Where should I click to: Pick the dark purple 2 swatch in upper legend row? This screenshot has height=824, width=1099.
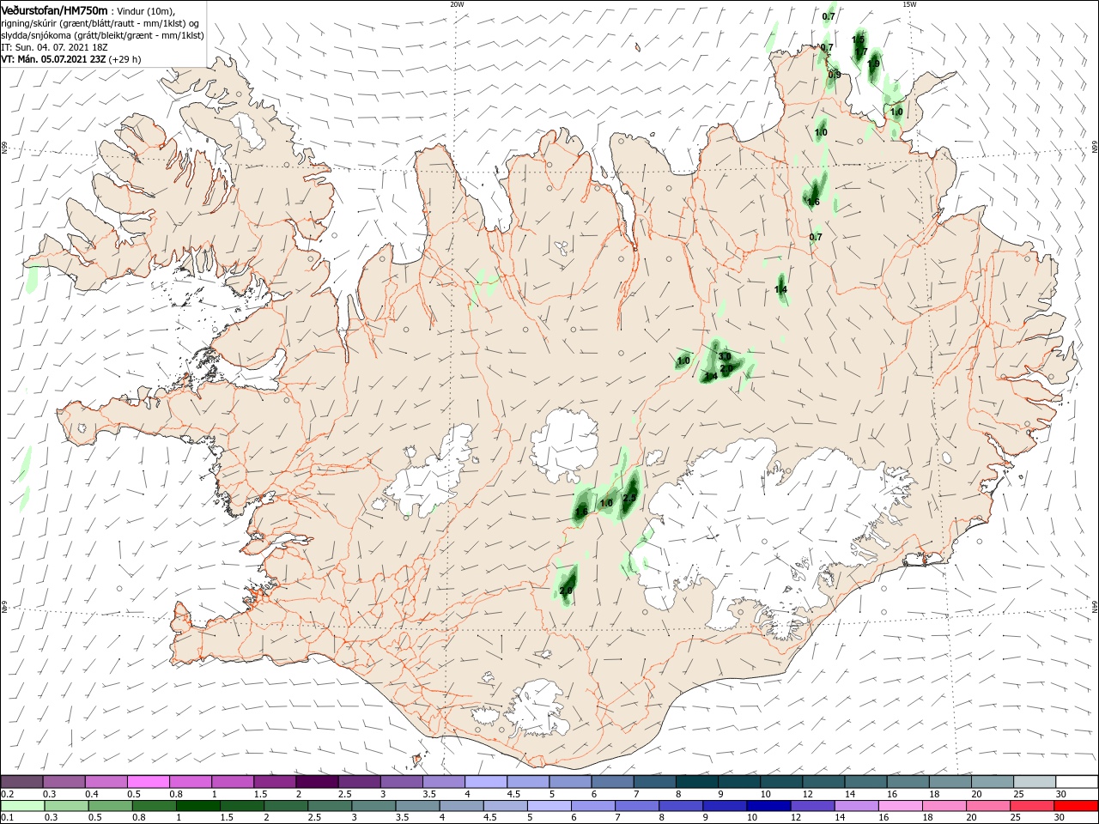click(316, 782)
